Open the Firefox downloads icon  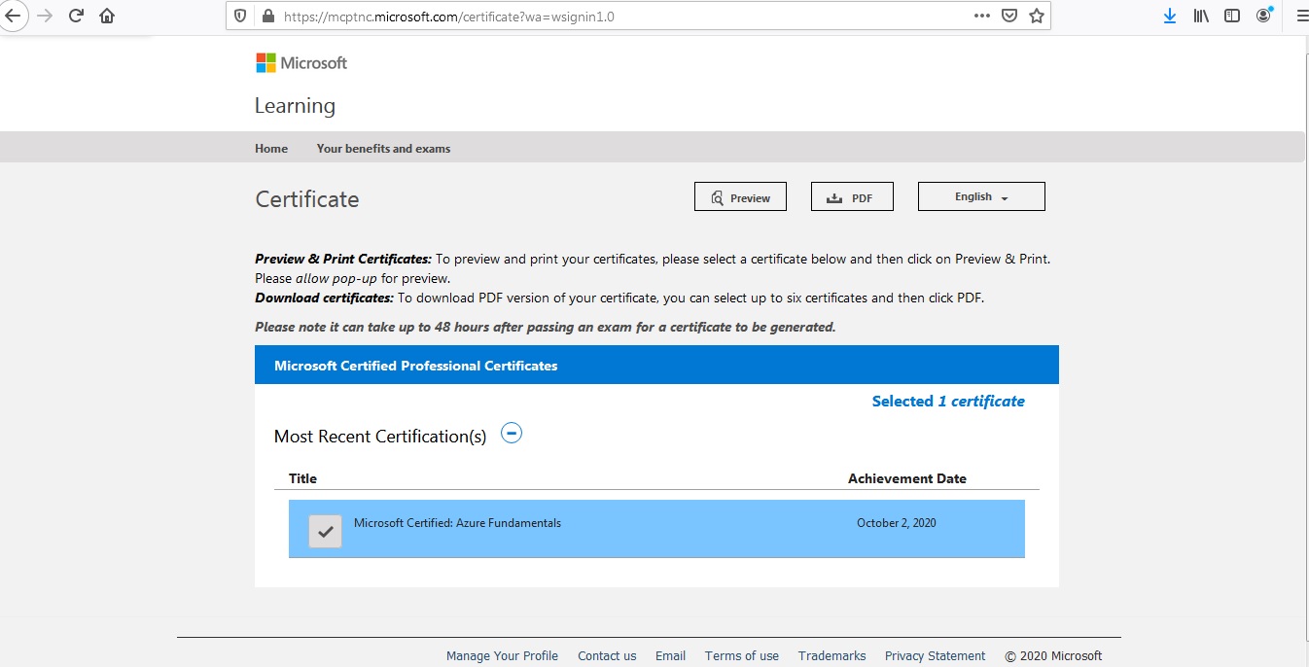click(1170, 15)
